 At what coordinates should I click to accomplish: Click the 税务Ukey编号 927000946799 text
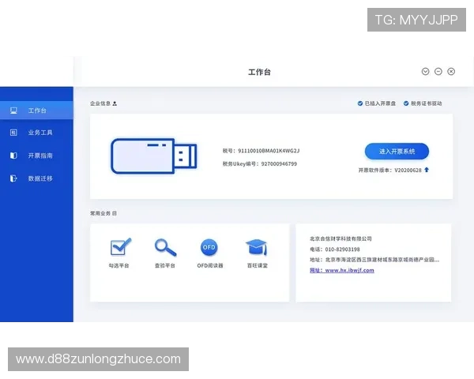[x=260, y=163]
